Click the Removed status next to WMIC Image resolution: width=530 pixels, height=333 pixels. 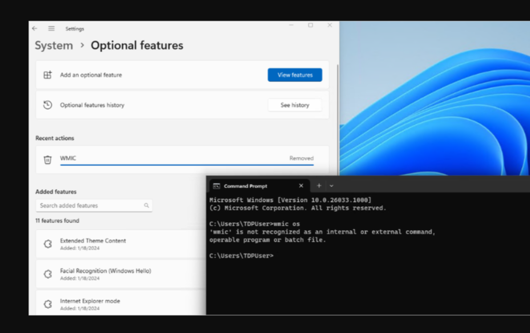pyautogui.click(x=302, y=158)
